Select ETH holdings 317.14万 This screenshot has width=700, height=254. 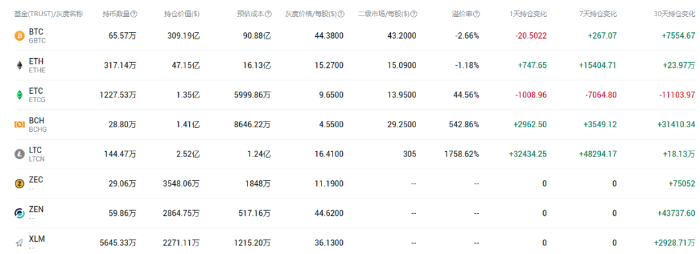click(x=120, y=65)
